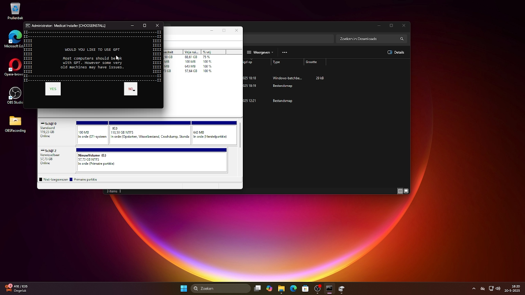Select the 643 MB recovery partition

(214, 133)
